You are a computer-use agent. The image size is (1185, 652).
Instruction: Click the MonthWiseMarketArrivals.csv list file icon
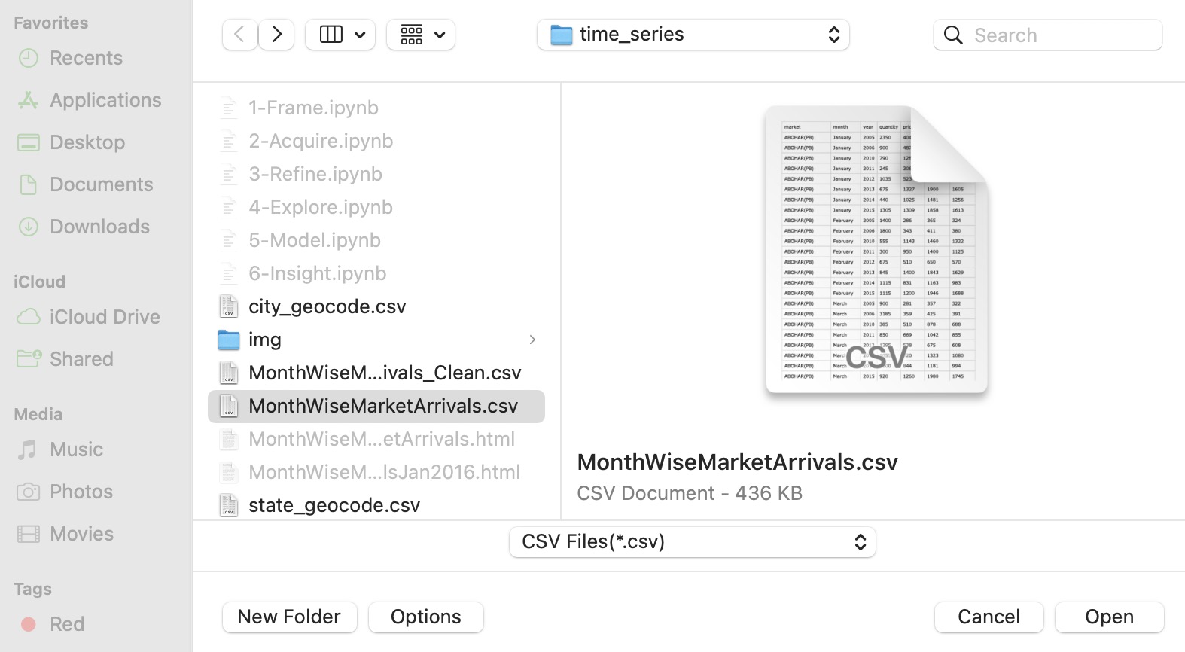pyautogui.click(x=229, y=406)
